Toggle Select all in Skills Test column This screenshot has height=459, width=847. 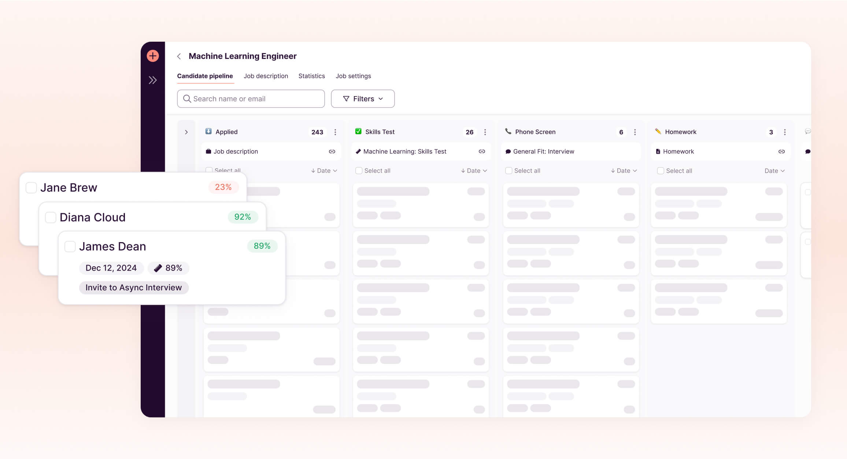359,171
